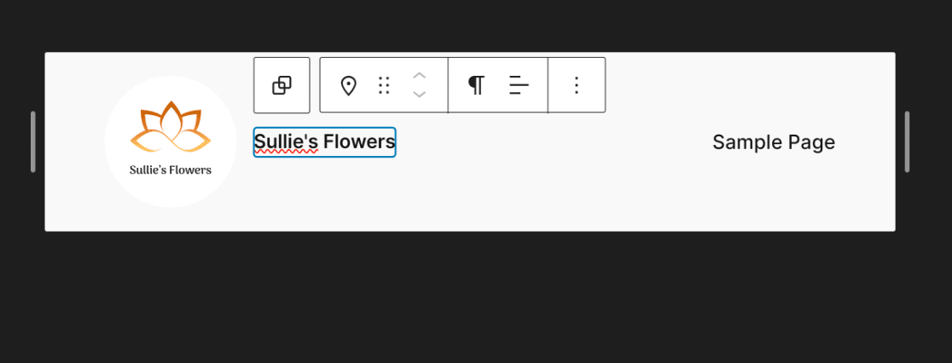Click the Site Title map pin icon
Screen dimensions: 952x363
click(x=348, y=85)
